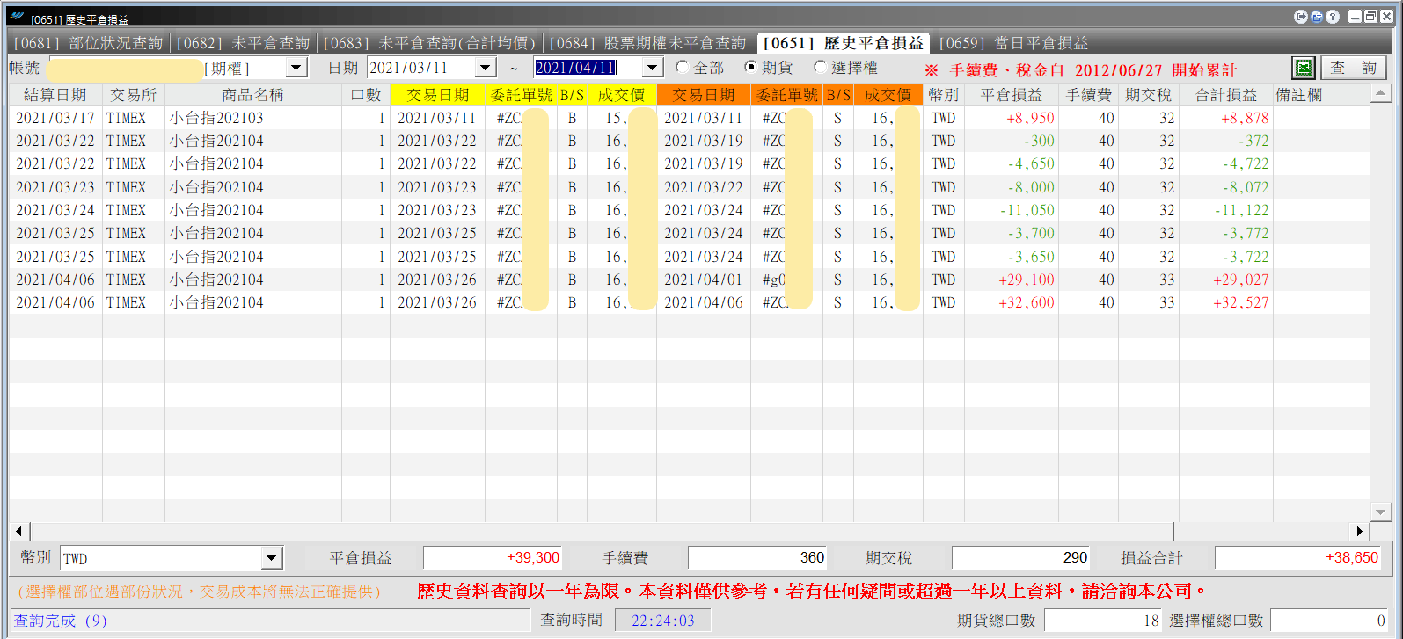This screenshot has width=1403, height=639.
Task: Click the table's scroll down arrow
Action: pyautogui.click(x=1380, y=512)
